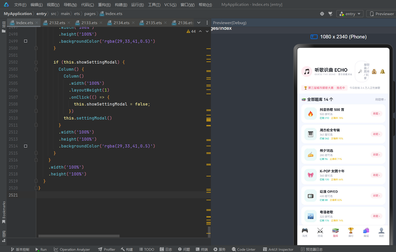This screenshot has width=396, height=252.
Task: Go to next highlighted problem arrow
Action: [207, 31]
